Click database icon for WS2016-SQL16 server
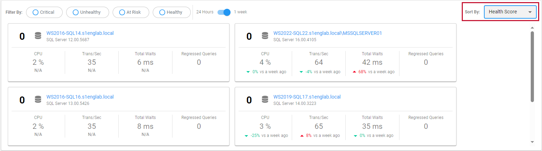Screen dimensions: 542x151 (x=38, y=100)
